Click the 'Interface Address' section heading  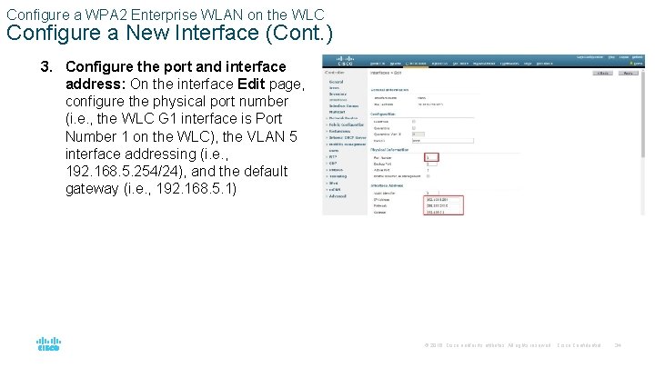point(387,185)
